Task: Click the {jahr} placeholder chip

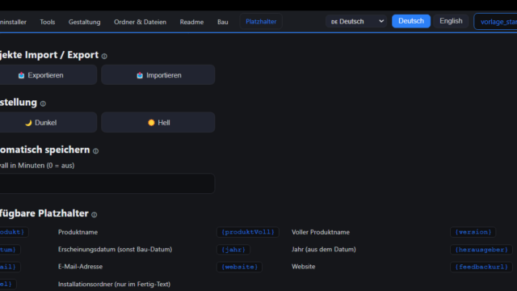Action: (x=233, y=250)
